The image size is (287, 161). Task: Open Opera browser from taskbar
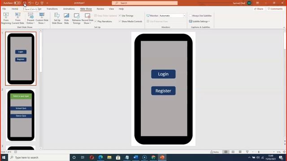tap(91, 157)
